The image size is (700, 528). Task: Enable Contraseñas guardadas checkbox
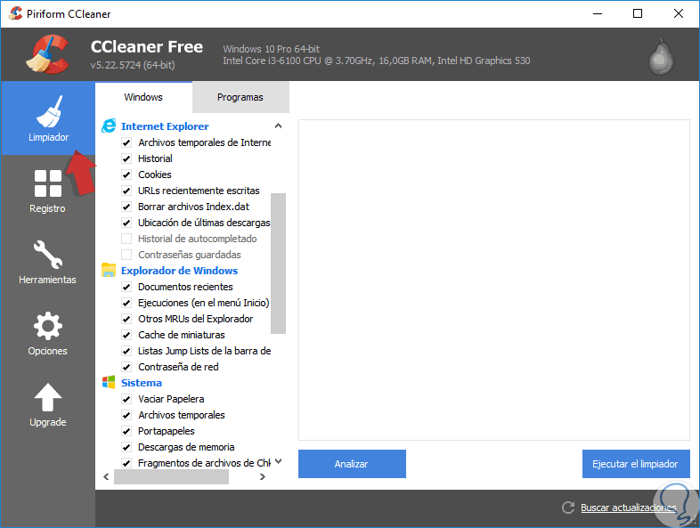point(126,255)
